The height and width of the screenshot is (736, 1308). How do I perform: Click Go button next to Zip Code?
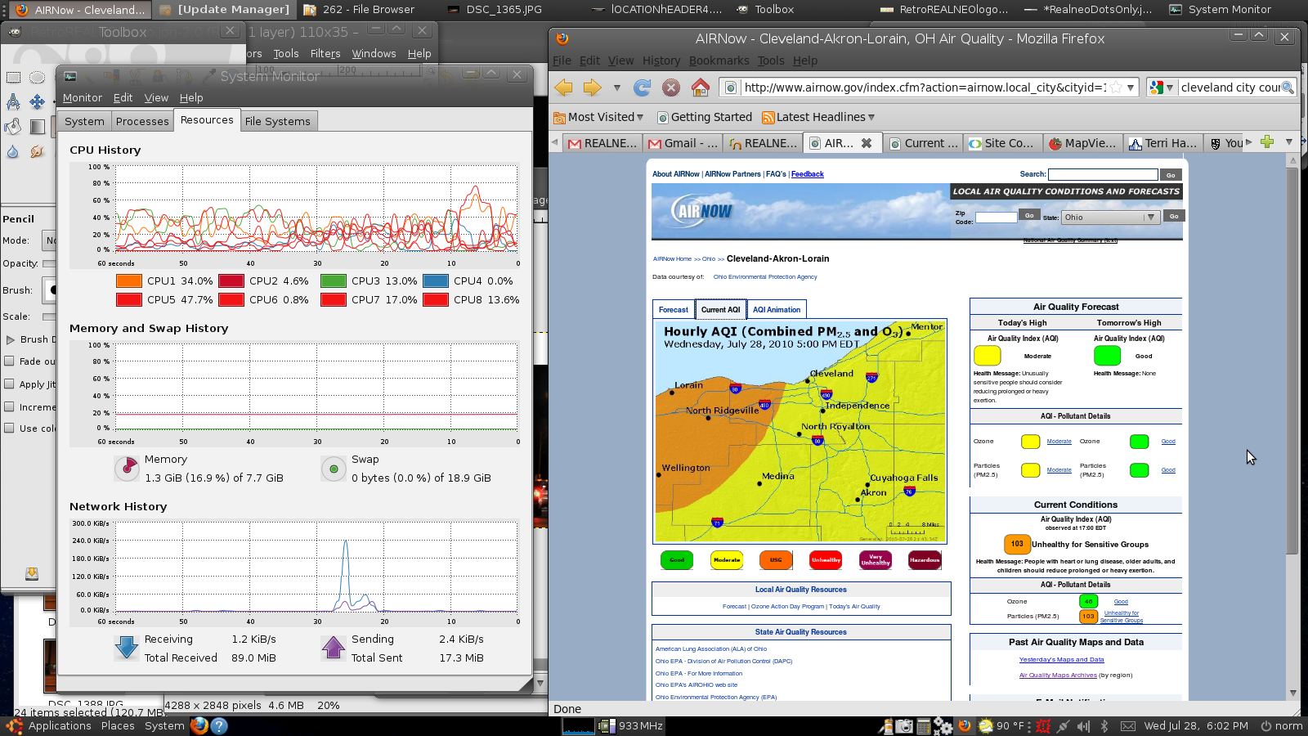click(x=1029, y=216)
